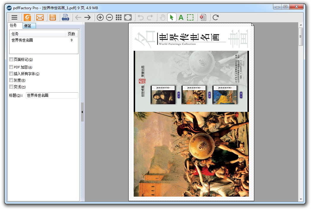Enable 插入所有字体(C) checkbox

pos(11,74)
